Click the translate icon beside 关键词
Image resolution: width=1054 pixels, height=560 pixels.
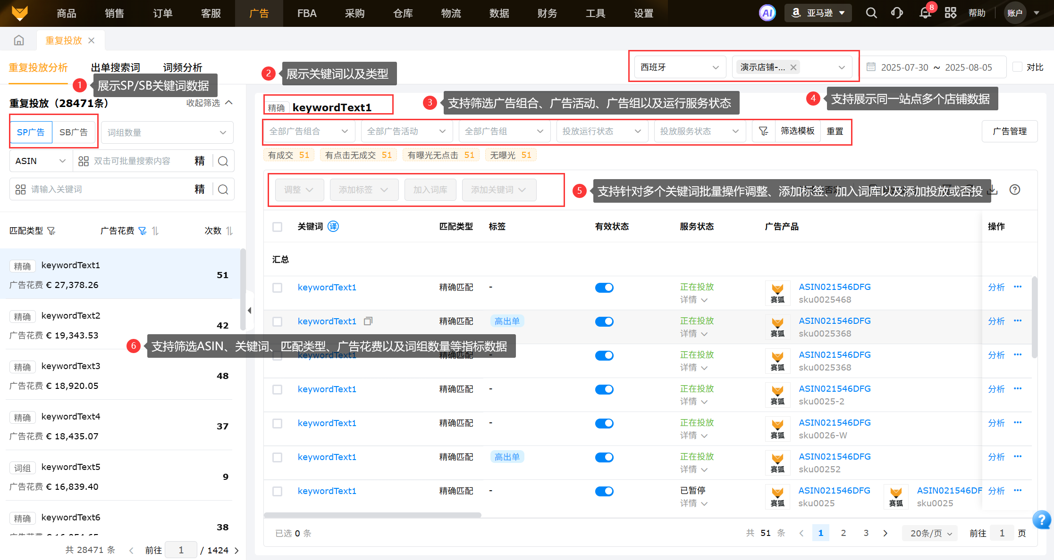[x=333, y=227]
